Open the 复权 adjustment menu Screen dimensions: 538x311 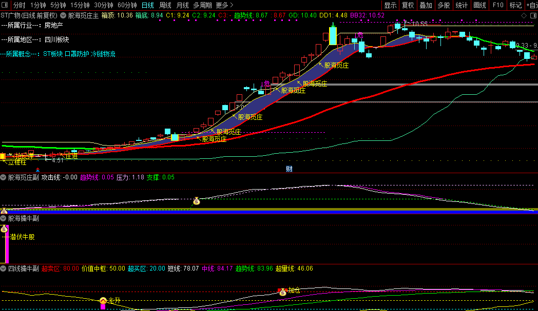(408, 5)
